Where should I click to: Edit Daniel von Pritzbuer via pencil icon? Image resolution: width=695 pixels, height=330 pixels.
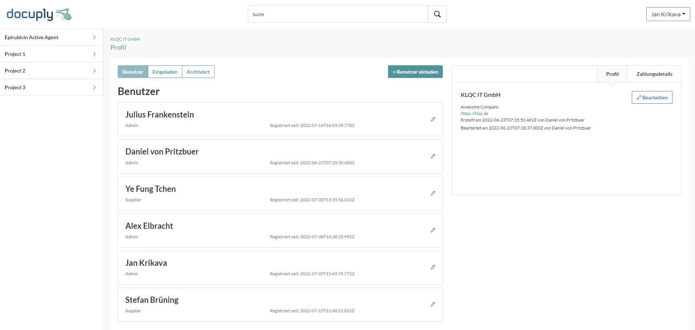coord(433,156)
